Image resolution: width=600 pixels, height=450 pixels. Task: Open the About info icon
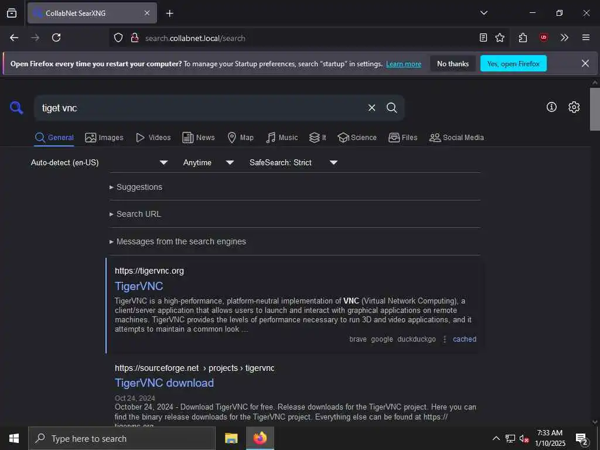tap(551, 107)
